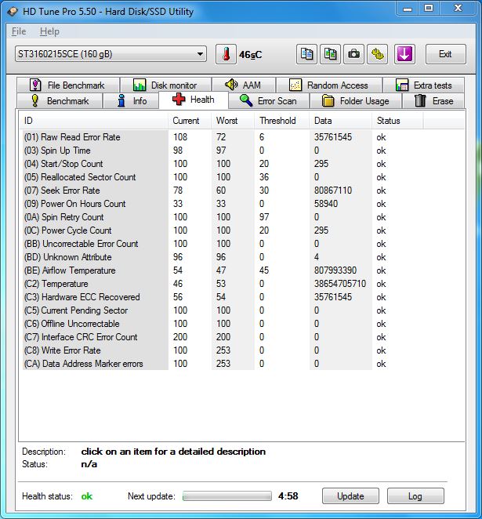Screen dimensions: 482x519
Task: Select the Health tab
Action: [x=194, y=100]
